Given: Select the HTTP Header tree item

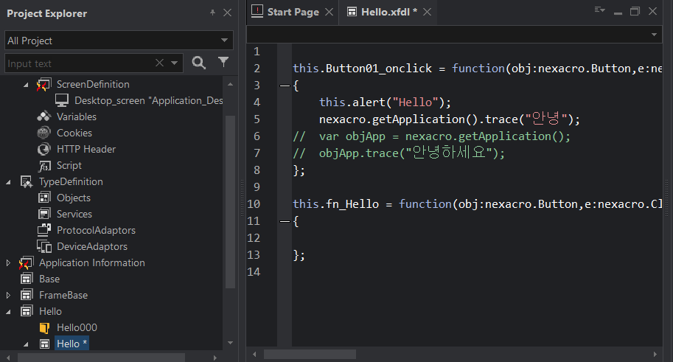Looking at the screenshot, I should 86,150.
